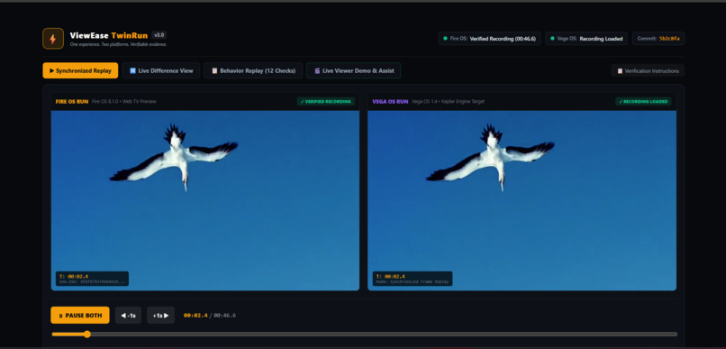
Task: Click the Verification Instructions clipboard icon
Action: [x=620, y=71]
